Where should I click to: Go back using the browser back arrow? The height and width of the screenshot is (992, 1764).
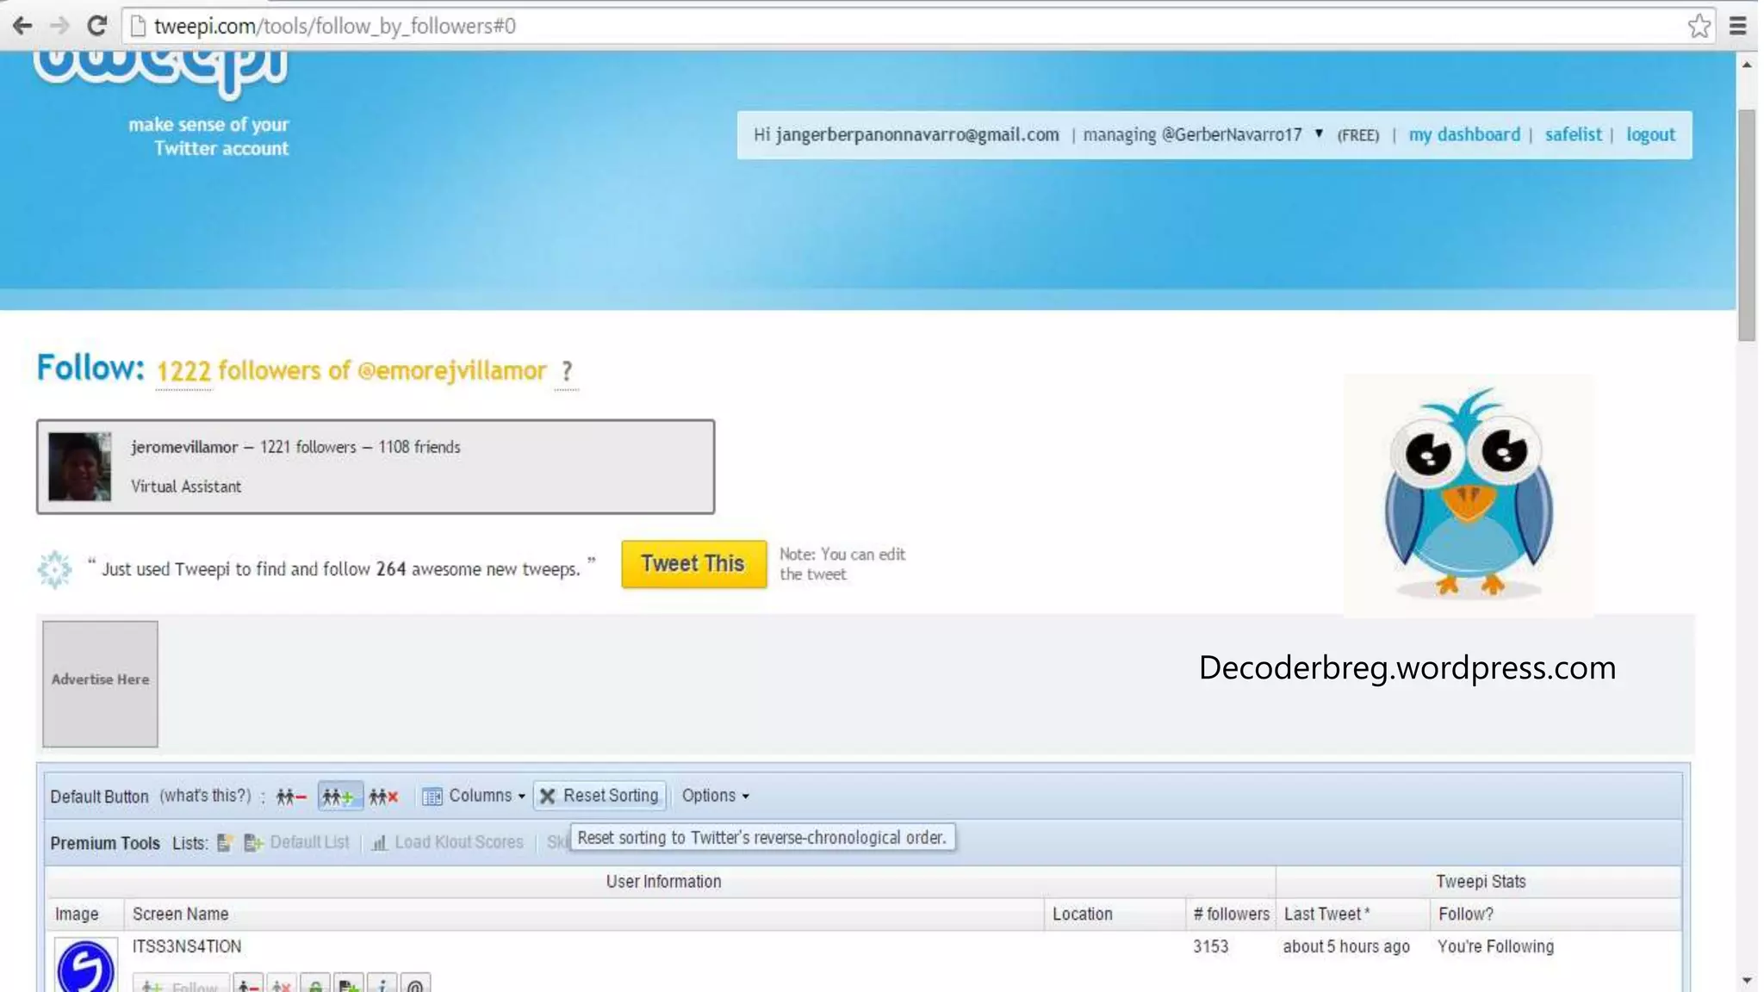(22, 26)
